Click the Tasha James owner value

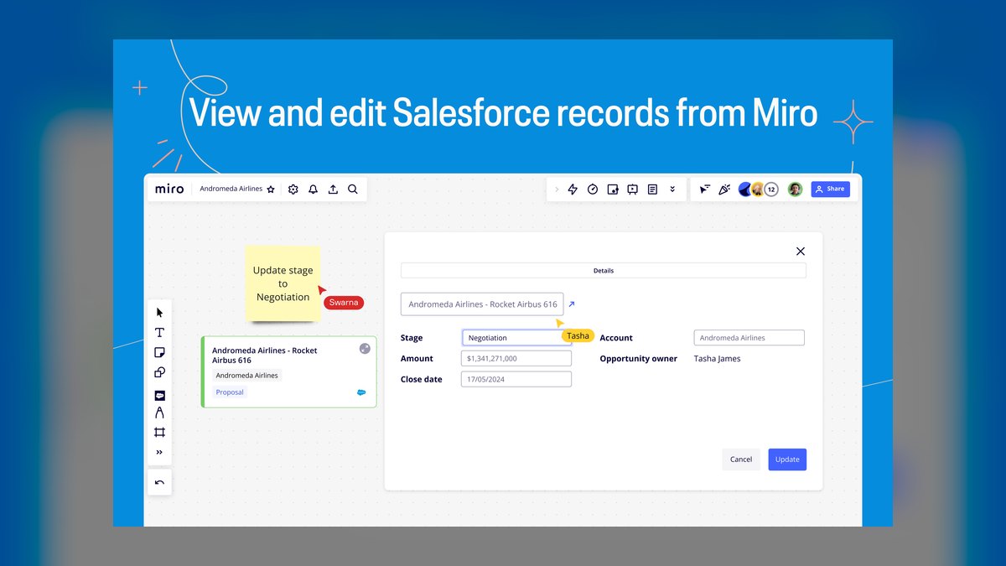[x=718, y=359]
